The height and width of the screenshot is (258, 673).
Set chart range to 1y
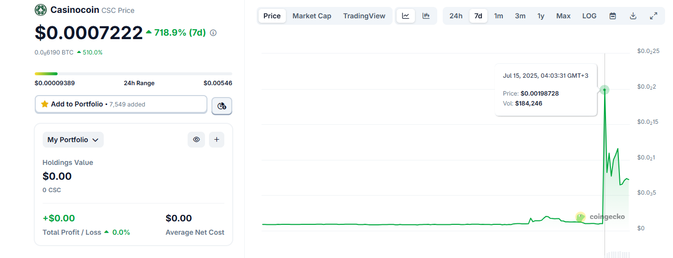pyautogui.click(x=541, y=16)
